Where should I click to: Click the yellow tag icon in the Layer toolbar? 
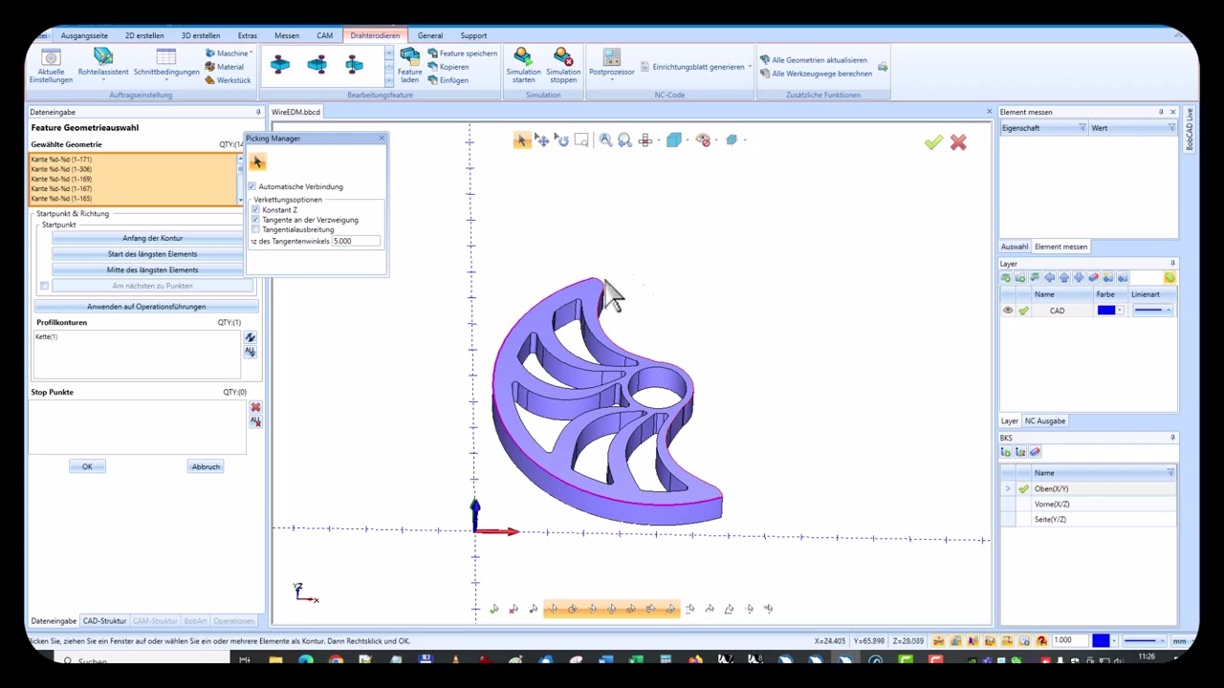click(1169, 278)
